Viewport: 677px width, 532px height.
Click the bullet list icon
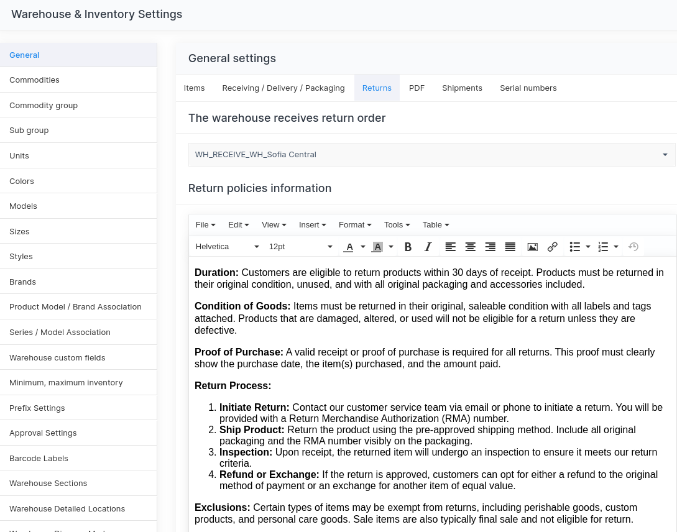coord(575,247)
